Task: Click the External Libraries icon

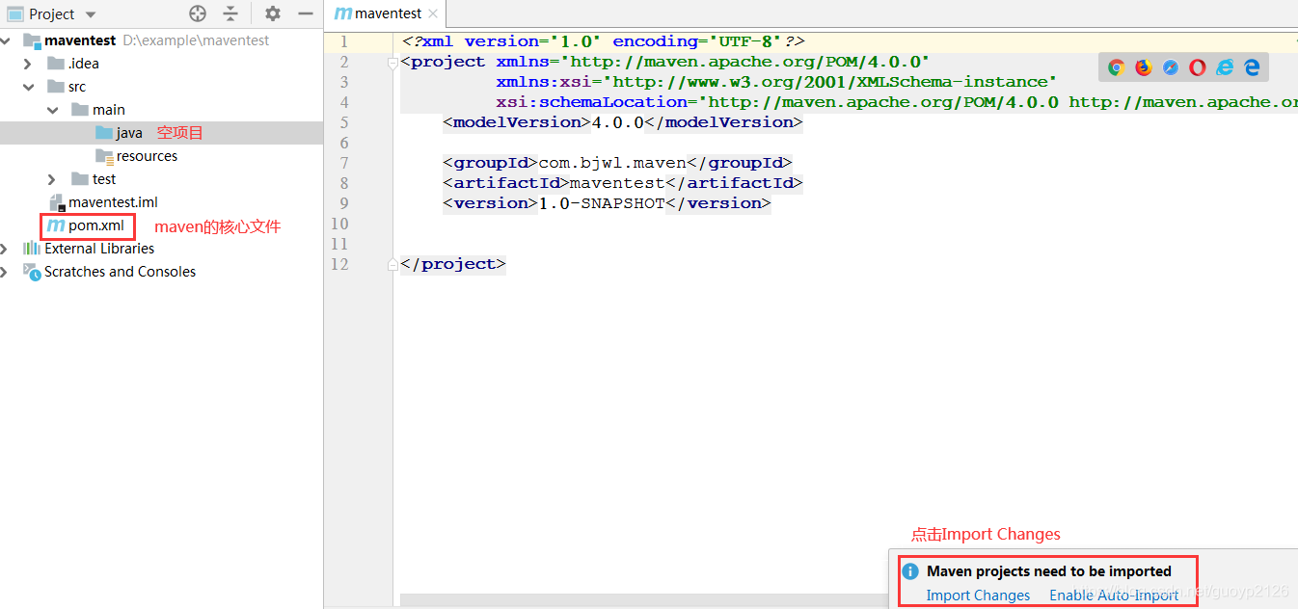Action: pos(31,249)
